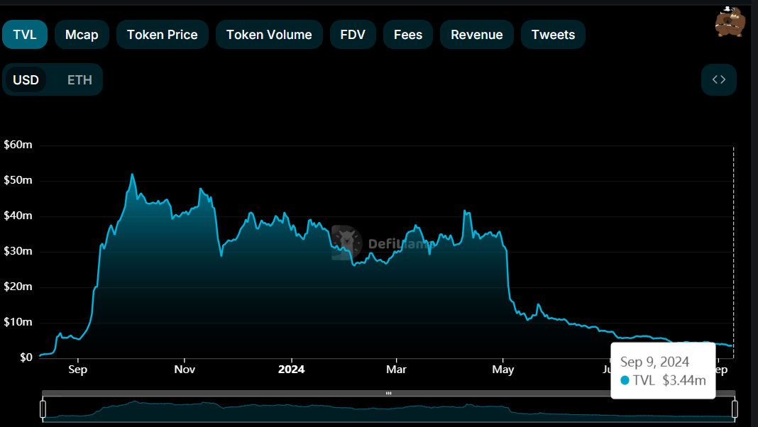Click the $60m y-axis label

(x=18, y=145)
